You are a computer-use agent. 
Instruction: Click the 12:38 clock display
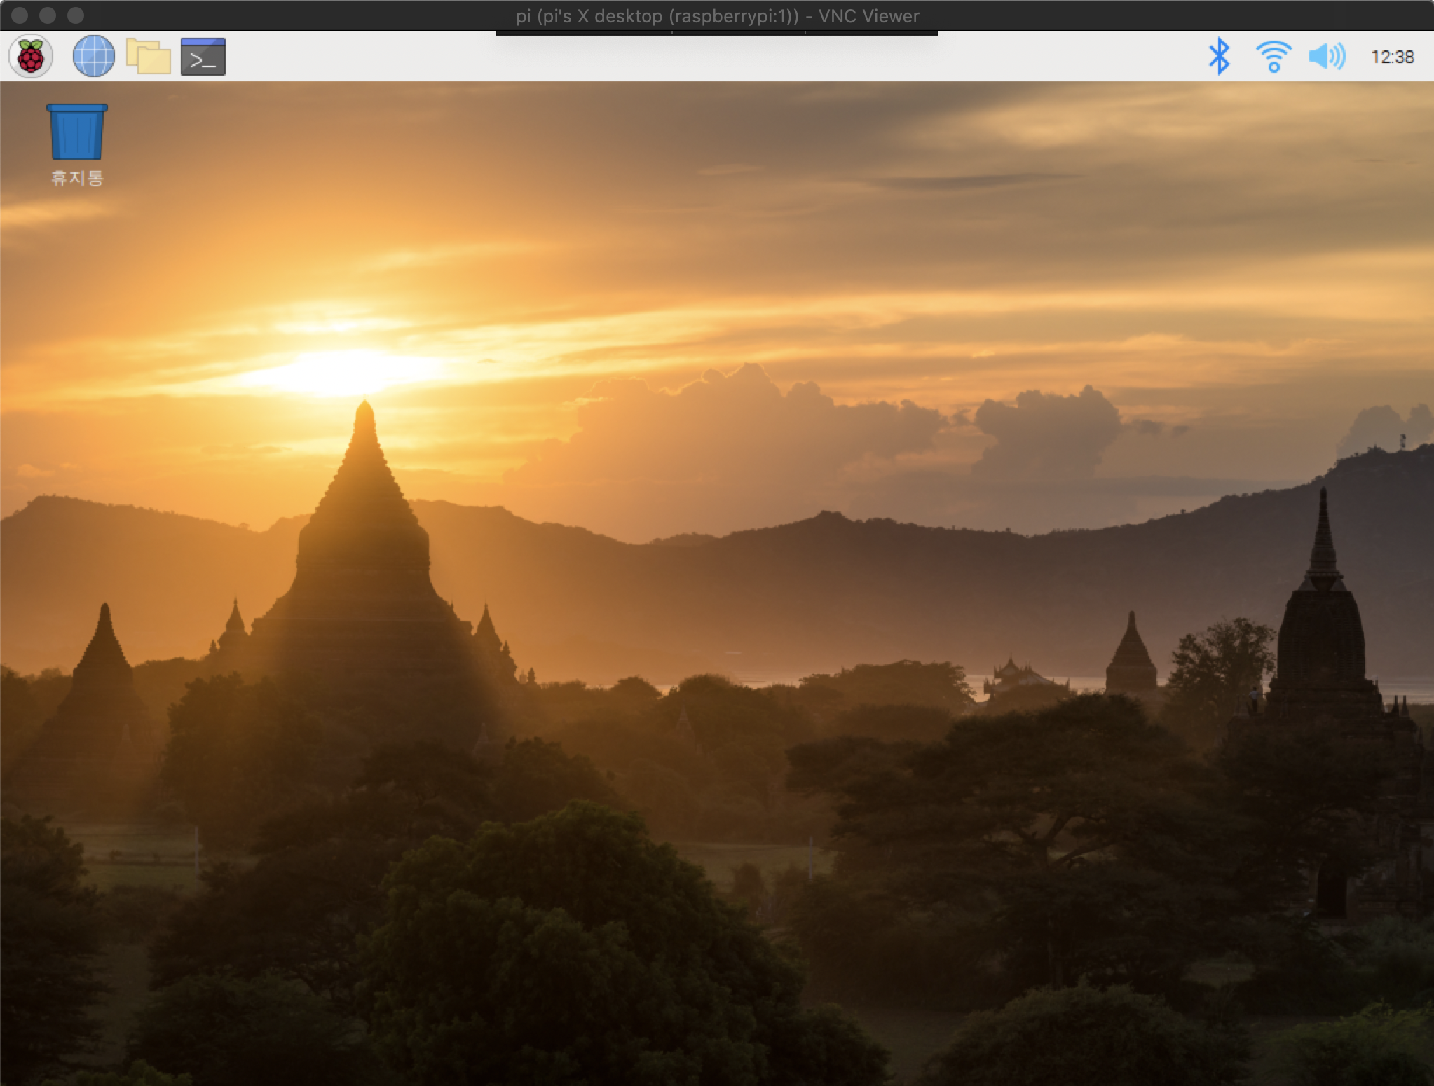(1392, 57)
